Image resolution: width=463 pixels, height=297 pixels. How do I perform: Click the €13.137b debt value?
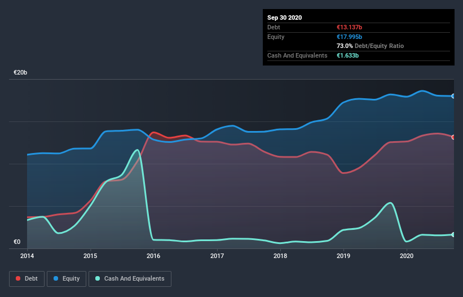click(x=349, y=27)
